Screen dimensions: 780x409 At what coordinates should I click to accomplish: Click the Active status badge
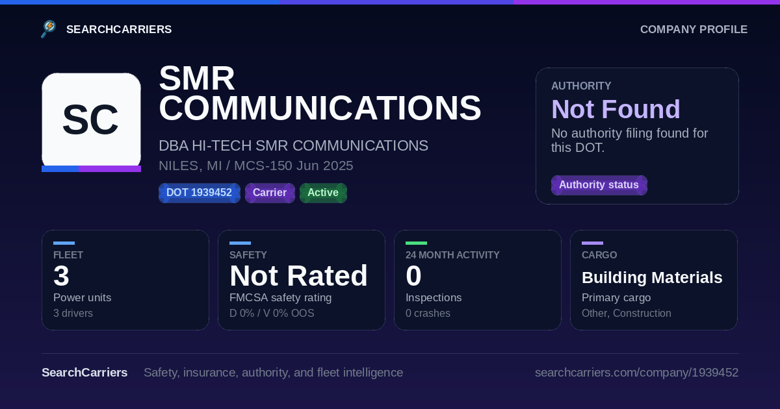pyautogui.click(x=323, y=193)
